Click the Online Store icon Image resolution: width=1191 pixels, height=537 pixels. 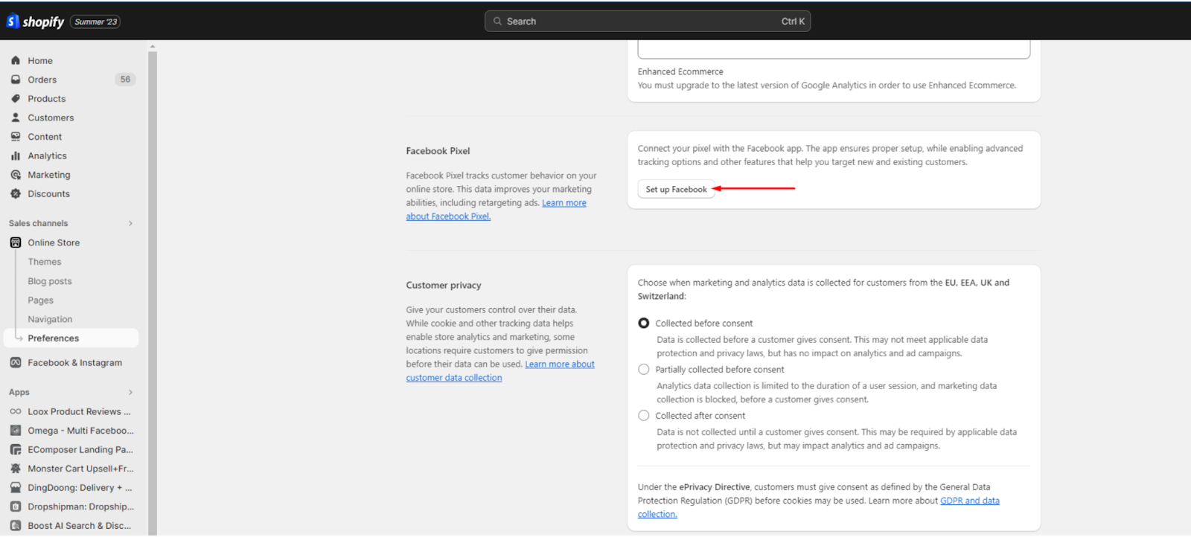[16, 242]
